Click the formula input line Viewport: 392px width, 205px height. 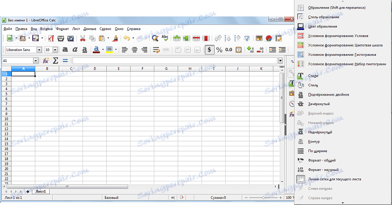click(x=174, y=61)
